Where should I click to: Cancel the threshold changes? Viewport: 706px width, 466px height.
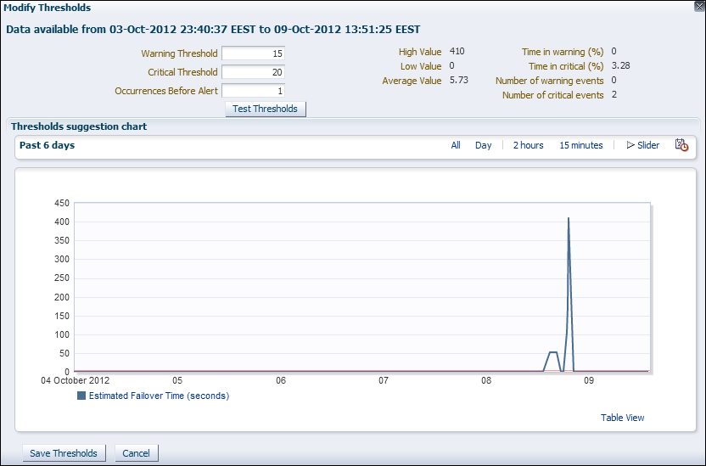coord(137,453)
